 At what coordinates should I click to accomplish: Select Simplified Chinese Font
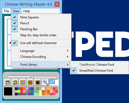(x=100, y=71)
